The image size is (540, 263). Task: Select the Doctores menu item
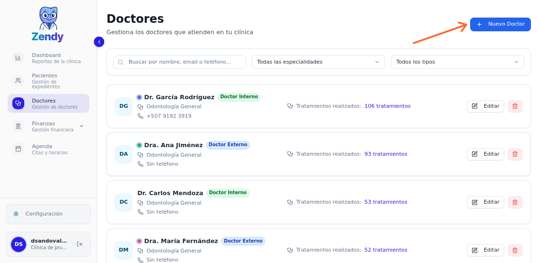[48, 103]
